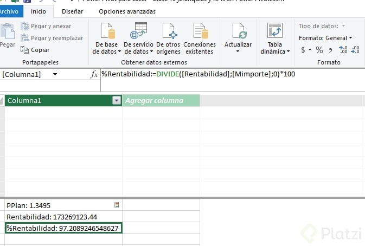The height and width of the screenshot is (246, 365).
Task: Select the Columna1 column header
Action: click(63, 100)
